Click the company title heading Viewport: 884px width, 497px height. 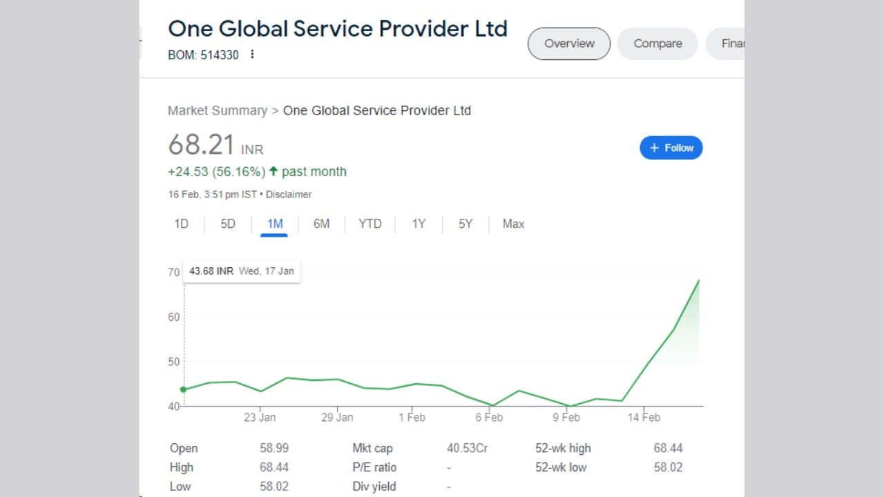[338, 28]
